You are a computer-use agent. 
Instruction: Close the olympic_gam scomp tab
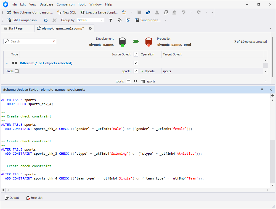point(90,28)
